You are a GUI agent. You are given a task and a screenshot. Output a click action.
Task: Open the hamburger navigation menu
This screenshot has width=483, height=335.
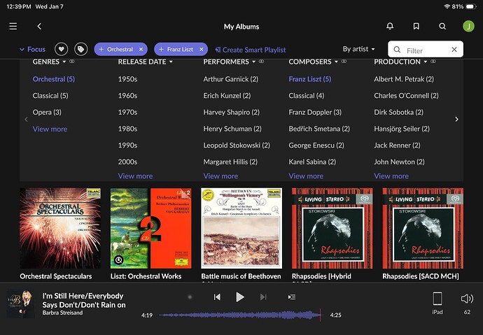coord(13,27)
